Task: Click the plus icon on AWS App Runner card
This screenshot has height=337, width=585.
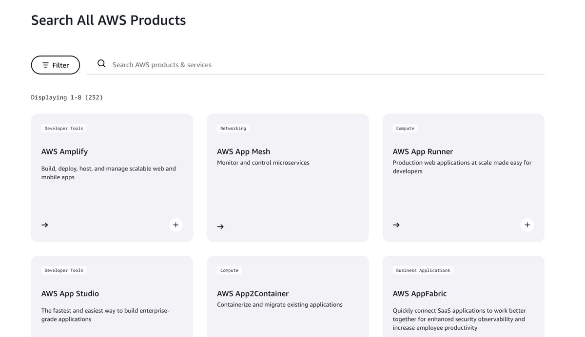Action: 526,225
